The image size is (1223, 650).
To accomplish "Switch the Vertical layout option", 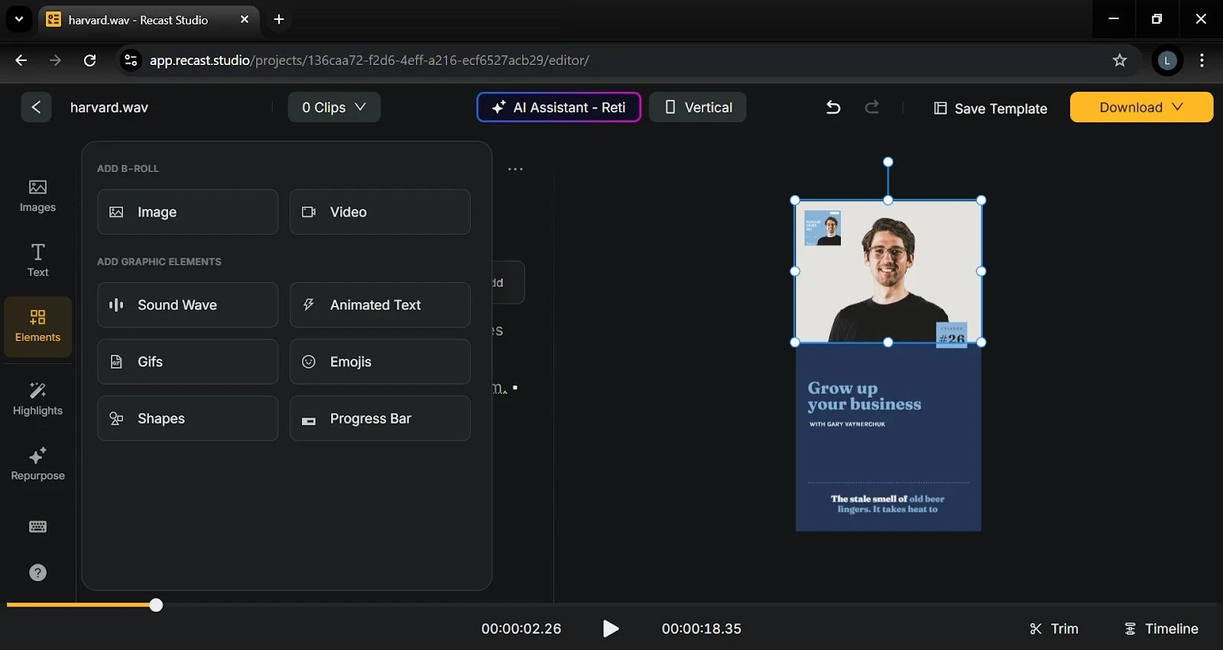I will (697, 108).
